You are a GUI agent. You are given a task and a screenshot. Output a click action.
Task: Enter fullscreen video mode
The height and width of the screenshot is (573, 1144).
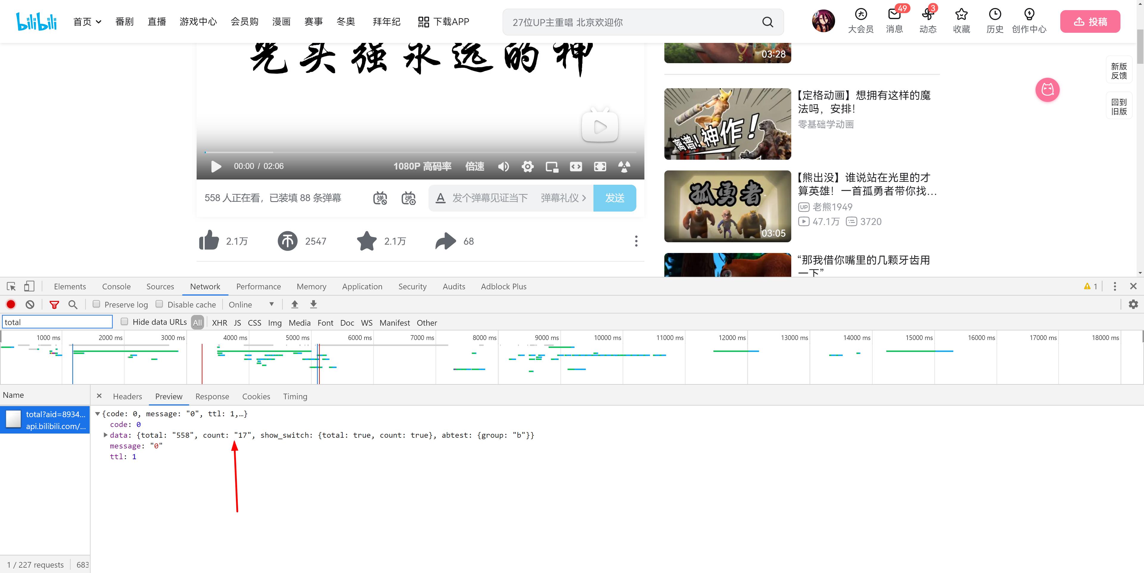click(x=600, y=167)
